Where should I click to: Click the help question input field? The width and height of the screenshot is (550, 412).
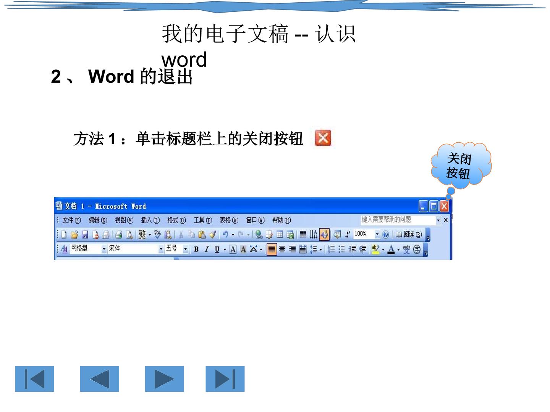398,220
